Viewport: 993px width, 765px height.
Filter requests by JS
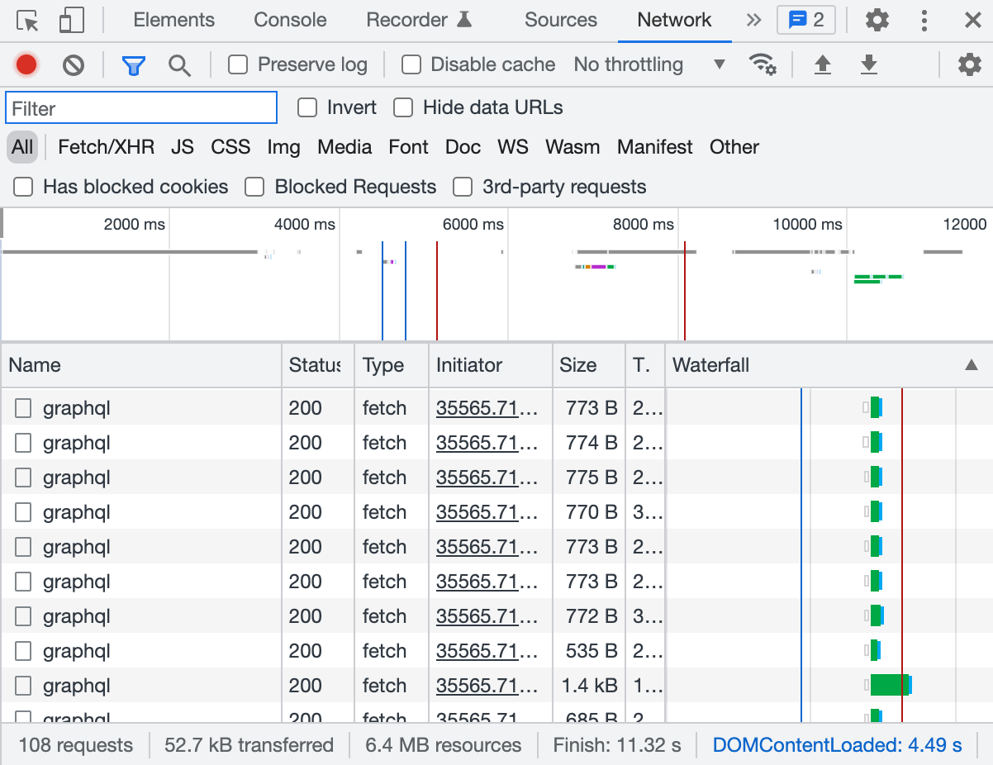click(183, 147)
